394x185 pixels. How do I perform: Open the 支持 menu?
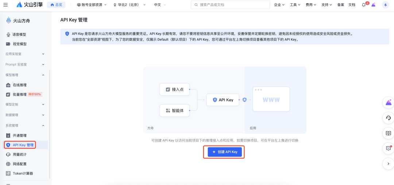pos(327,5)
